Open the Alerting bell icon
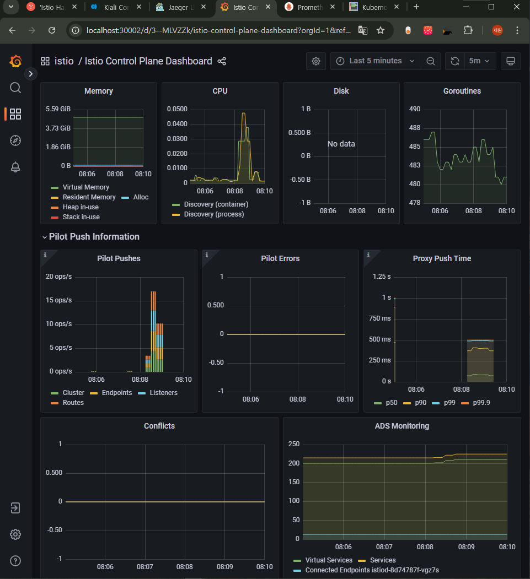This screenshot has height=579, width=530. 15,167
